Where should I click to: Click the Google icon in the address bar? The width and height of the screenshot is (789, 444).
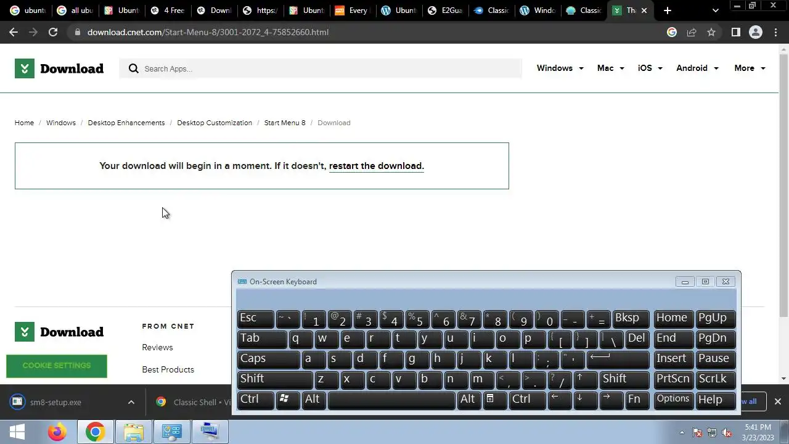click(x=672, y=32)
